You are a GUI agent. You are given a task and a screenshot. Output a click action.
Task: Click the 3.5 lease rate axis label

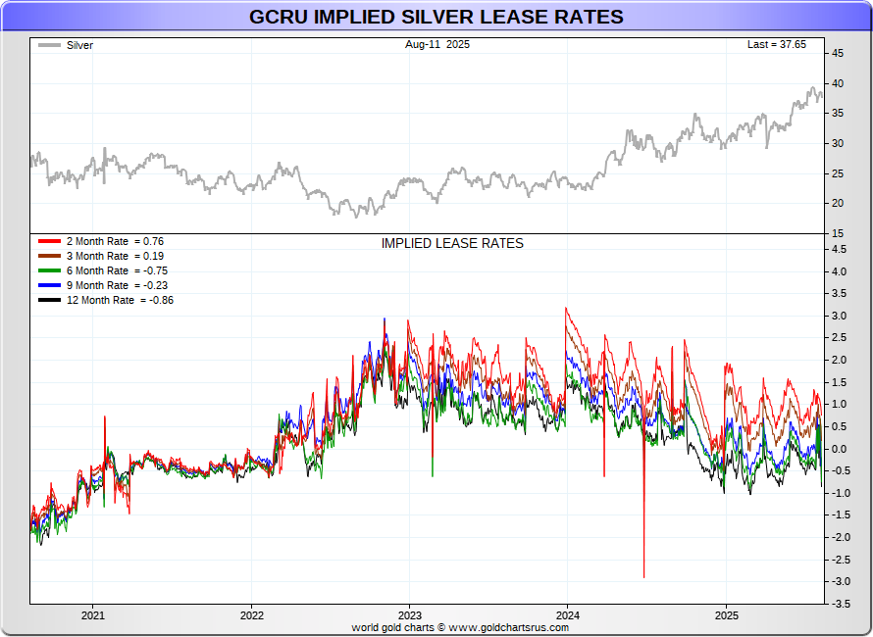pyautogui.click(x=839, y=293)
